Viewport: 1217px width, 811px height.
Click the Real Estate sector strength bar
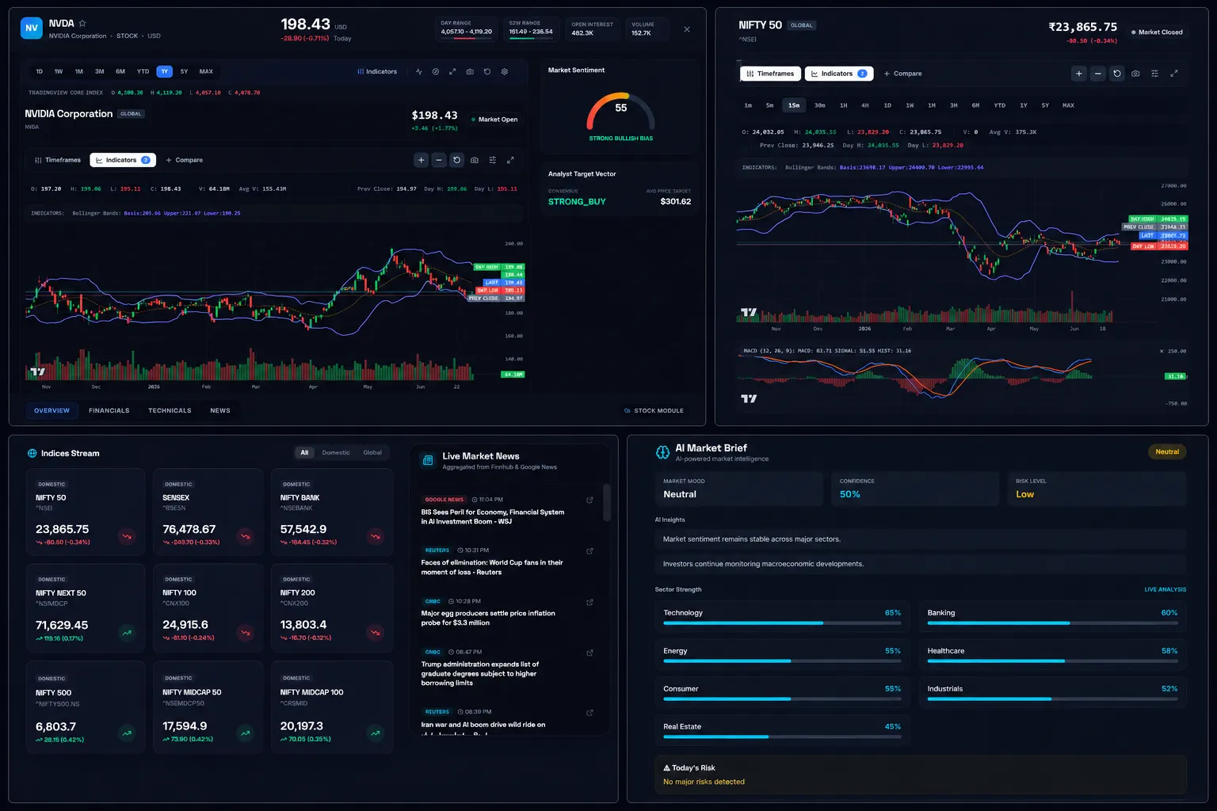pyautogui.click(x=782, y=737)
